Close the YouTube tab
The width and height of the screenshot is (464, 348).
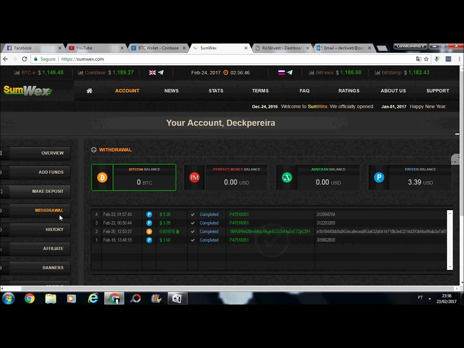pos(122,48)
